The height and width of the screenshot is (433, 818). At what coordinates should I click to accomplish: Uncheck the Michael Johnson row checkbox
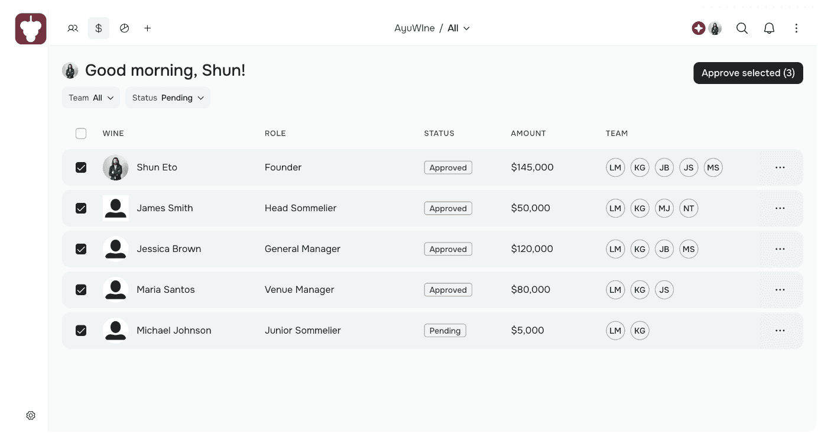pyautogui.click(x=81, y=331)
